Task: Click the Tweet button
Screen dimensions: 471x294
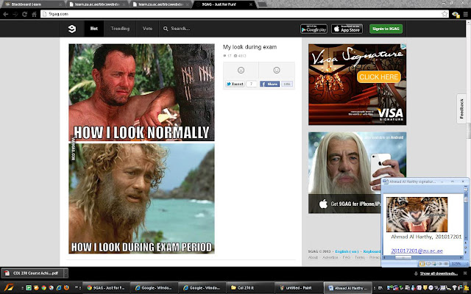Action: (x=235, y=84)
